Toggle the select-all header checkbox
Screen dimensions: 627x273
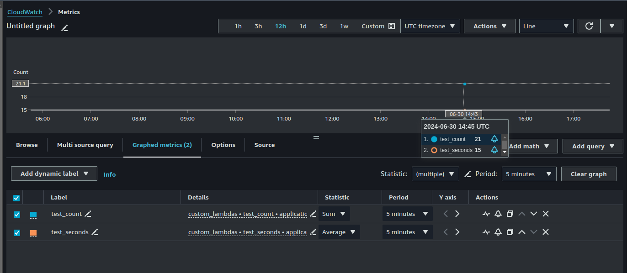pos(16,198)
